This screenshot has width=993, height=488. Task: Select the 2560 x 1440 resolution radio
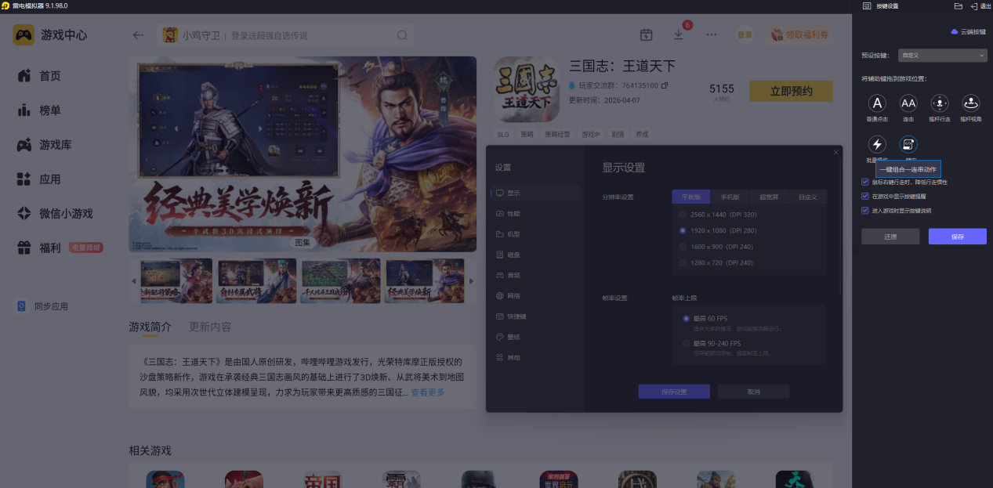(683, 215)
